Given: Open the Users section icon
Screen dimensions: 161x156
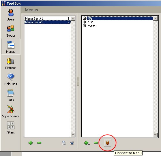Looking at the screenshot, I should click(11, 12).
